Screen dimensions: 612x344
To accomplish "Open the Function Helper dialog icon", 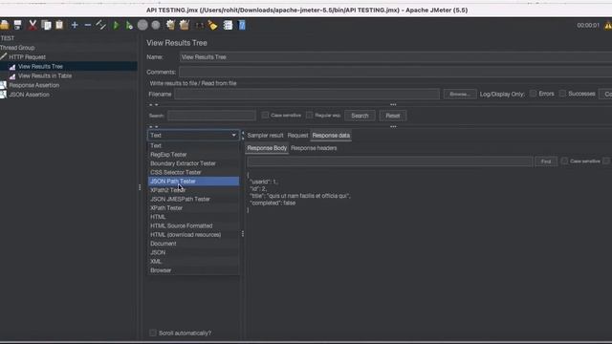I will click(x=228, y=25).
